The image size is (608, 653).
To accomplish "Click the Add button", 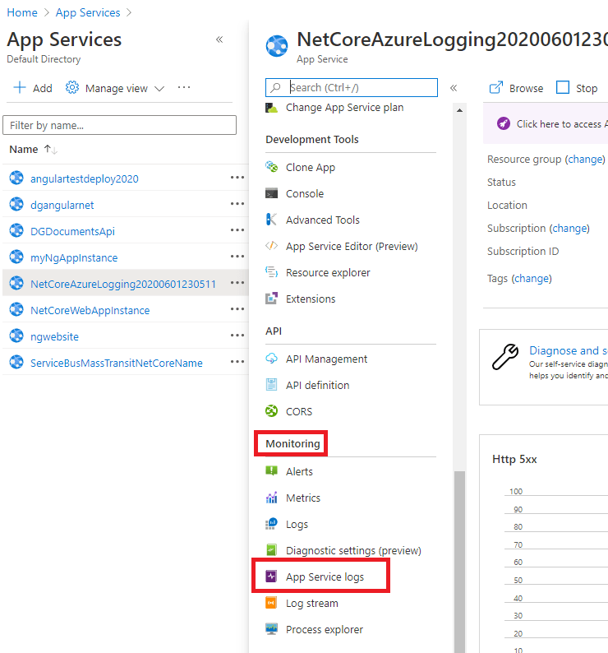I will pyautogui.click(x=33, y=88).
